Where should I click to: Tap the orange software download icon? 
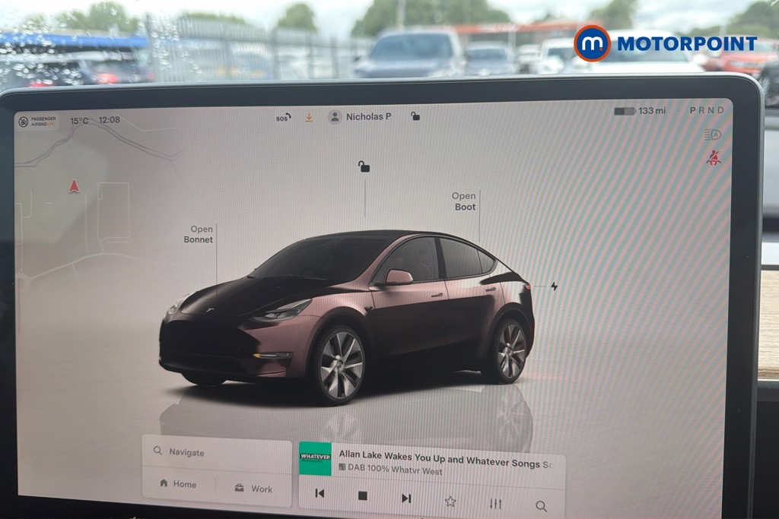click(x=309, y=118)
